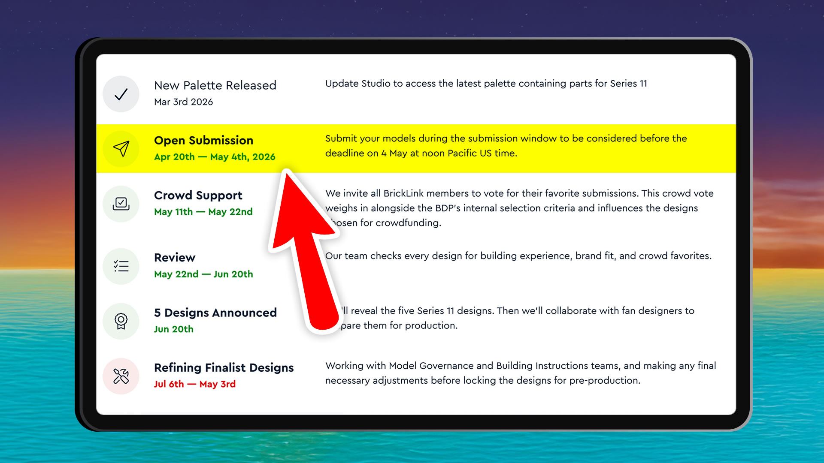The image size is (824, 463).
Task: Click the checkmark icon for New Palette Released
Action: 121,94
